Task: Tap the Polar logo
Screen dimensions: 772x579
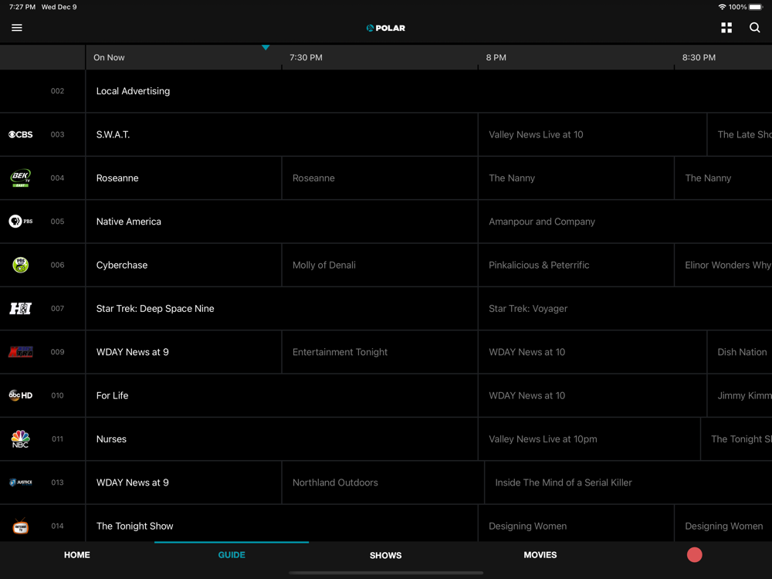Action: tap(385, 28)
